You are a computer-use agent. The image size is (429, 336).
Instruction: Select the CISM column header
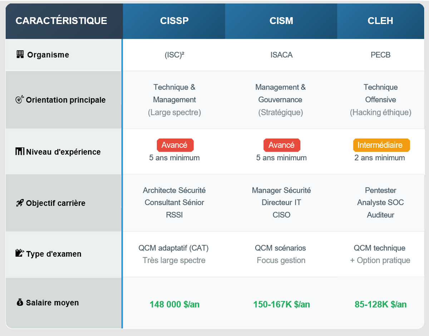pos(281,21)
